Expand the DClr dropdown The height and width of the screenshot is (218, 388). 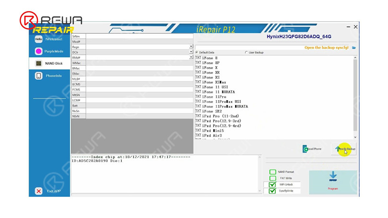coord(191,52)
